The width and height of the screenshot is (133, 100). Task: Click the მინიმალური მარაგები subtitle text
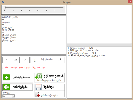(49, 81)
